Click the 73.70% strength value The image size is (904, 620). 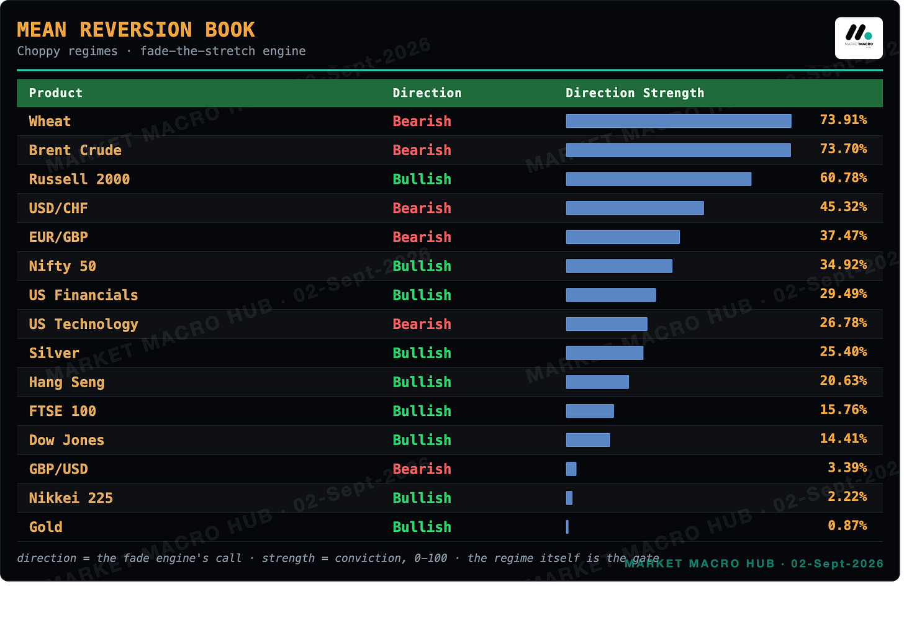click(x=843, y=149)
